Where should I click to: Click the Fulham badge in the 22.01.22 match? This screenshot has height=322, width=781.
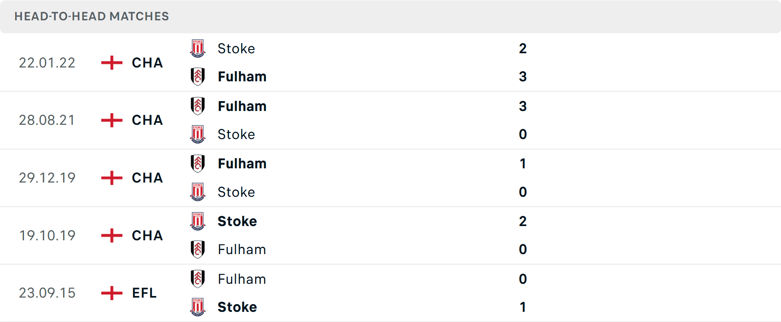coord(197,76)
